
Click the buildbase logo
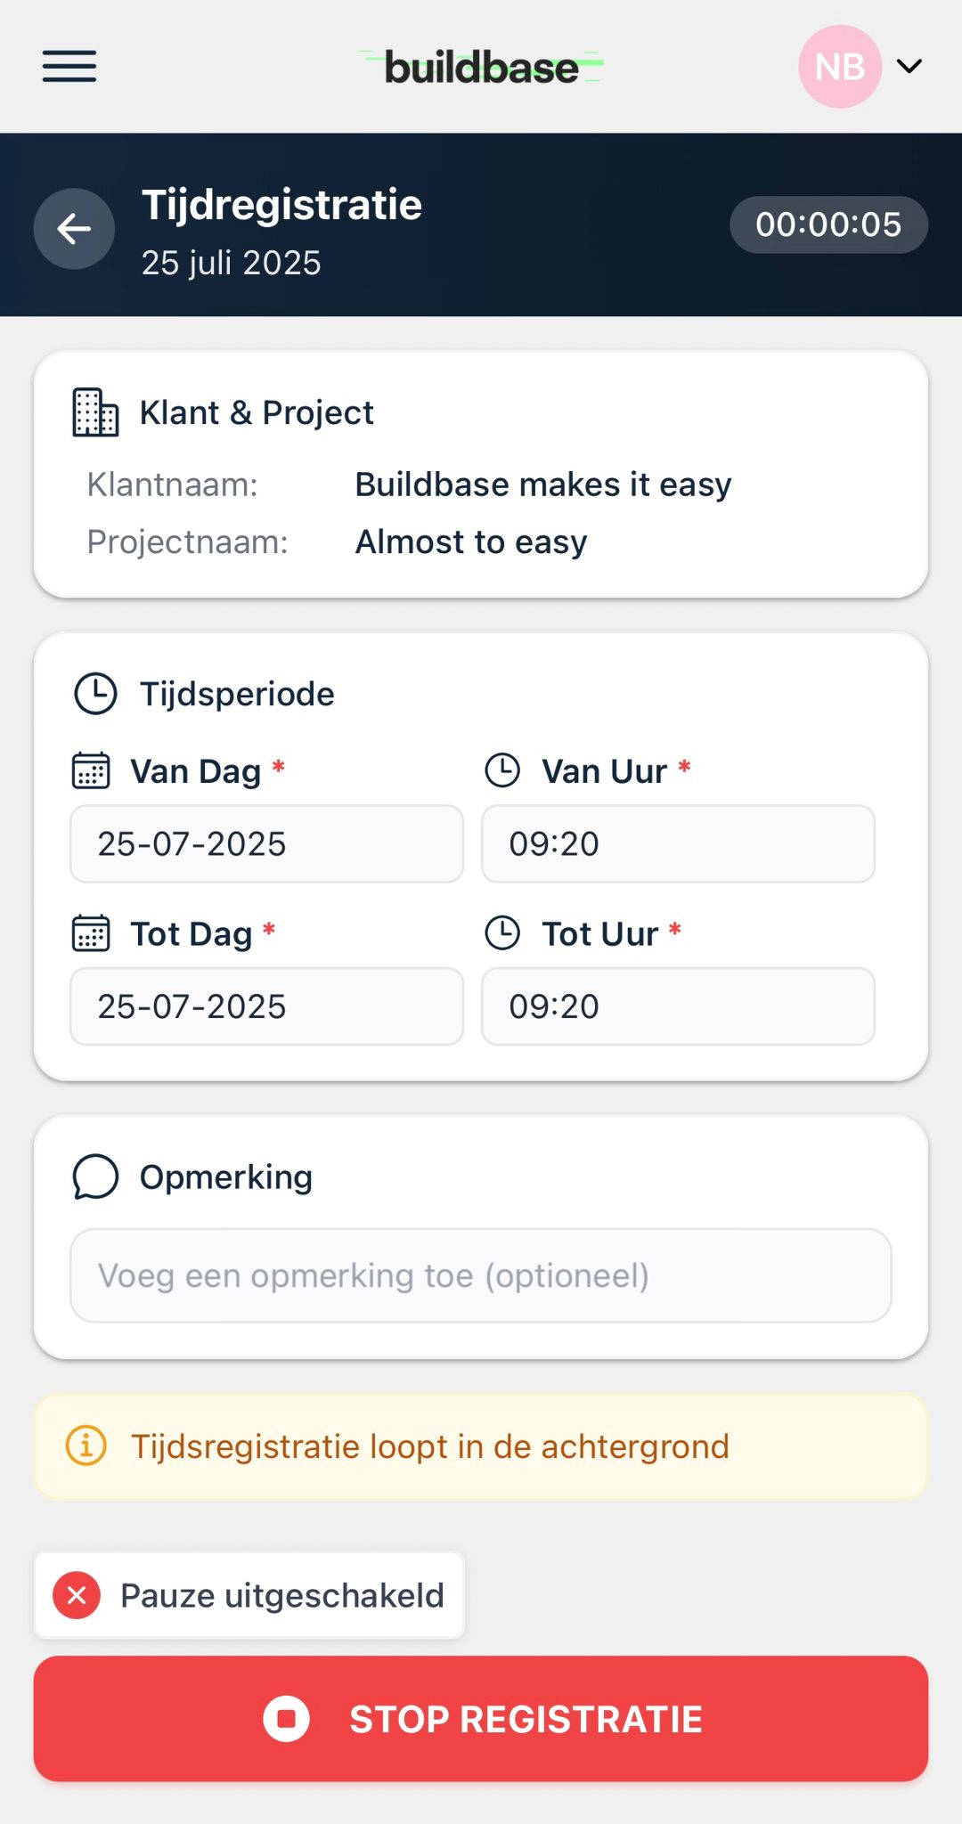tap(481, 68)
